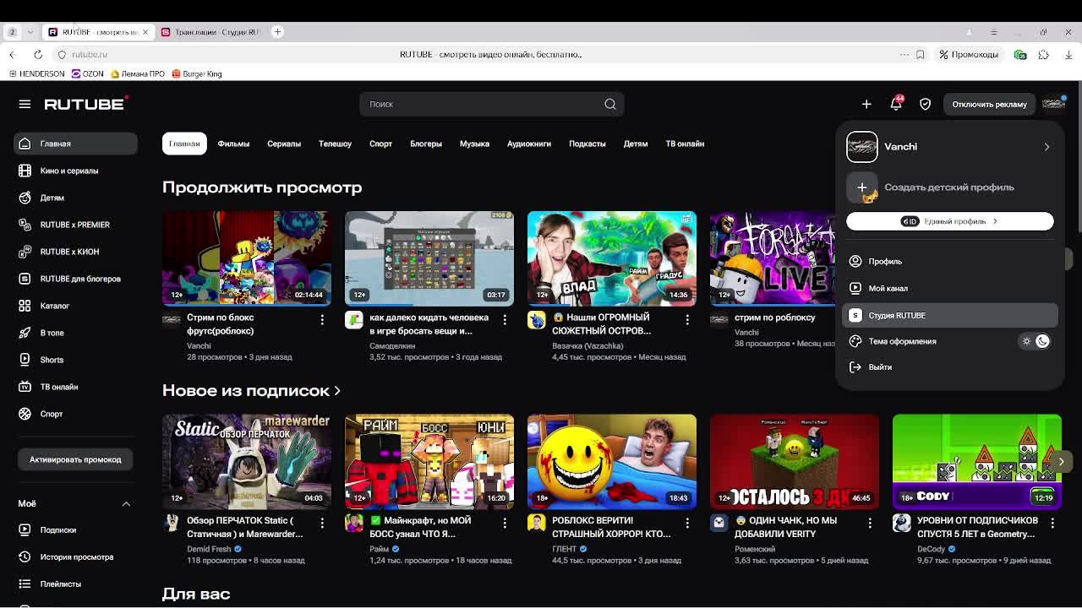The height and width of the screenshot is (608, 1082).
Task: Select the Подкасты category tab
Action: coord(587,144)
